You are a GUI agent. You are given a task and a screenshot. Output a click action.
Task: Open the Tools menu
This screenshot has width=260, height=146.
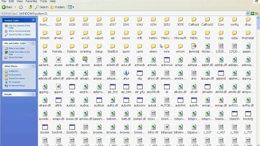(x=43, y=1)
